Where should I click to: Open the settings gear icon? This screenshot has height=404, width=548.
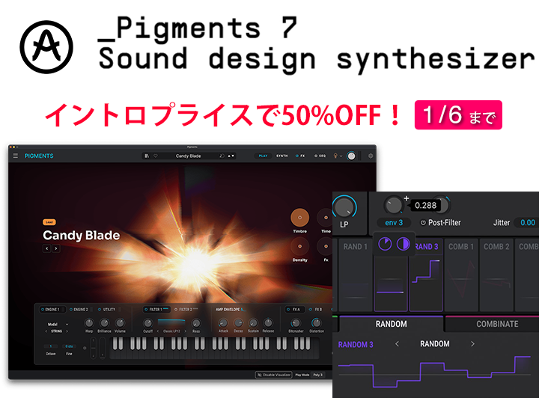(x=370, y=156)
